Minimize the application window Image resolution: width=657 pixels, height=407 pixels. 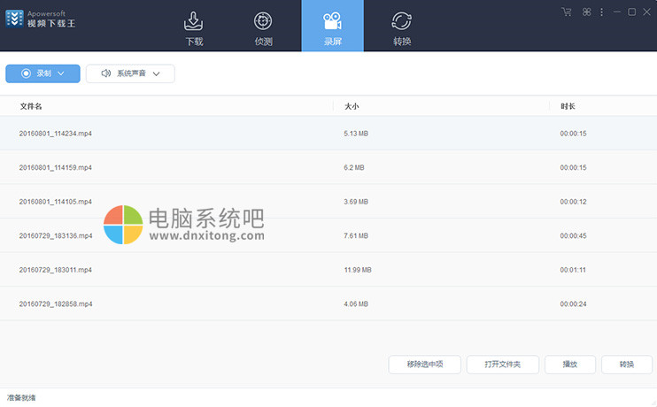pyautogui.click(x=617, y=12)
